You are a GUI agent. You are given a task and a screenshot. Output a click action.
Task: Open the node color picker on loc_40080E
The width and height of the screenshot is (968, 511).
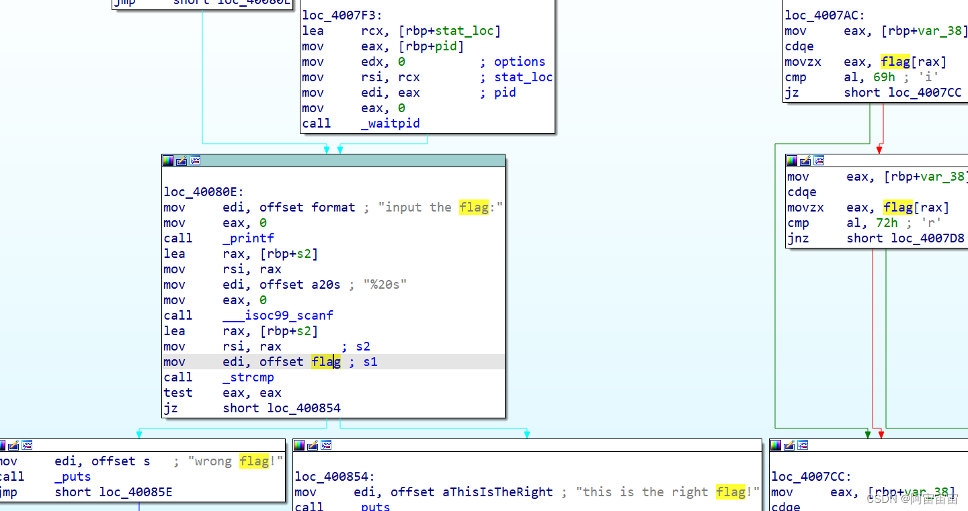167,160
